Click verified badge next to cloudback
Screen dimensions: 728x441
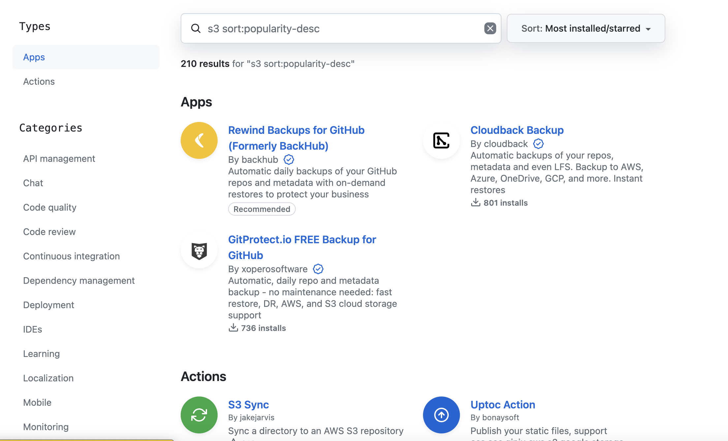coord(538,144)
